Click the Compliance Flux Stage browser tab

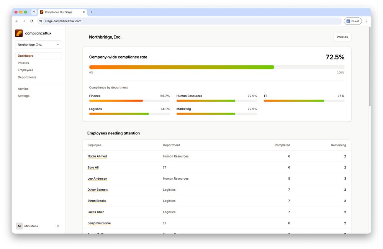pos(62,12)
